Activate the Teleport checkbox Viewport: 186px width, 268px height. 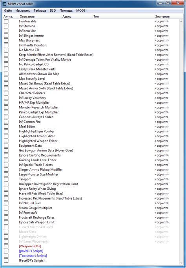6,179
